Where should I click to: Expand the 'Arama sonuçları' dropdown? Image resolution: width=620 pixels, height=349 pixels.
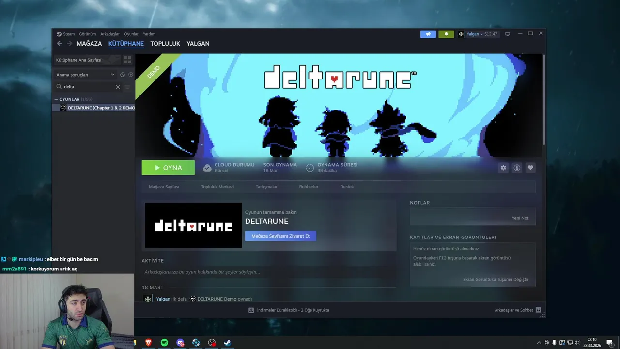[85, 75]
